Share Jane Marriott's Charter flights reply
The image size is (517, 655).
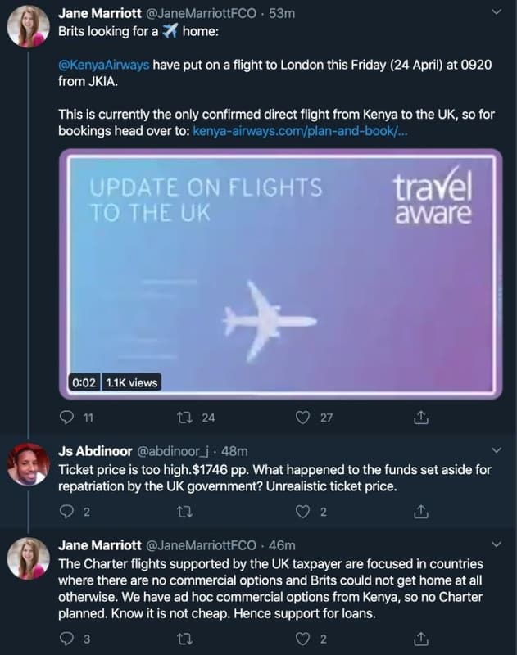422,636
